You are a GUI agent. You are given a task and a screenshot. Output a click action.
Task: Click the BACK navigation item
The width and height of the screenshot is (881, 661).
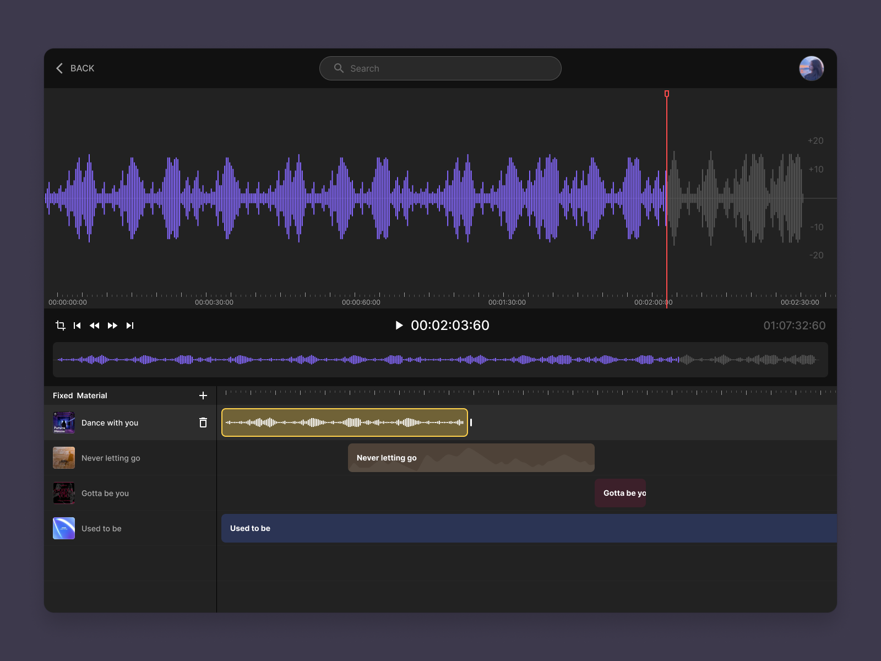point(81,68)
